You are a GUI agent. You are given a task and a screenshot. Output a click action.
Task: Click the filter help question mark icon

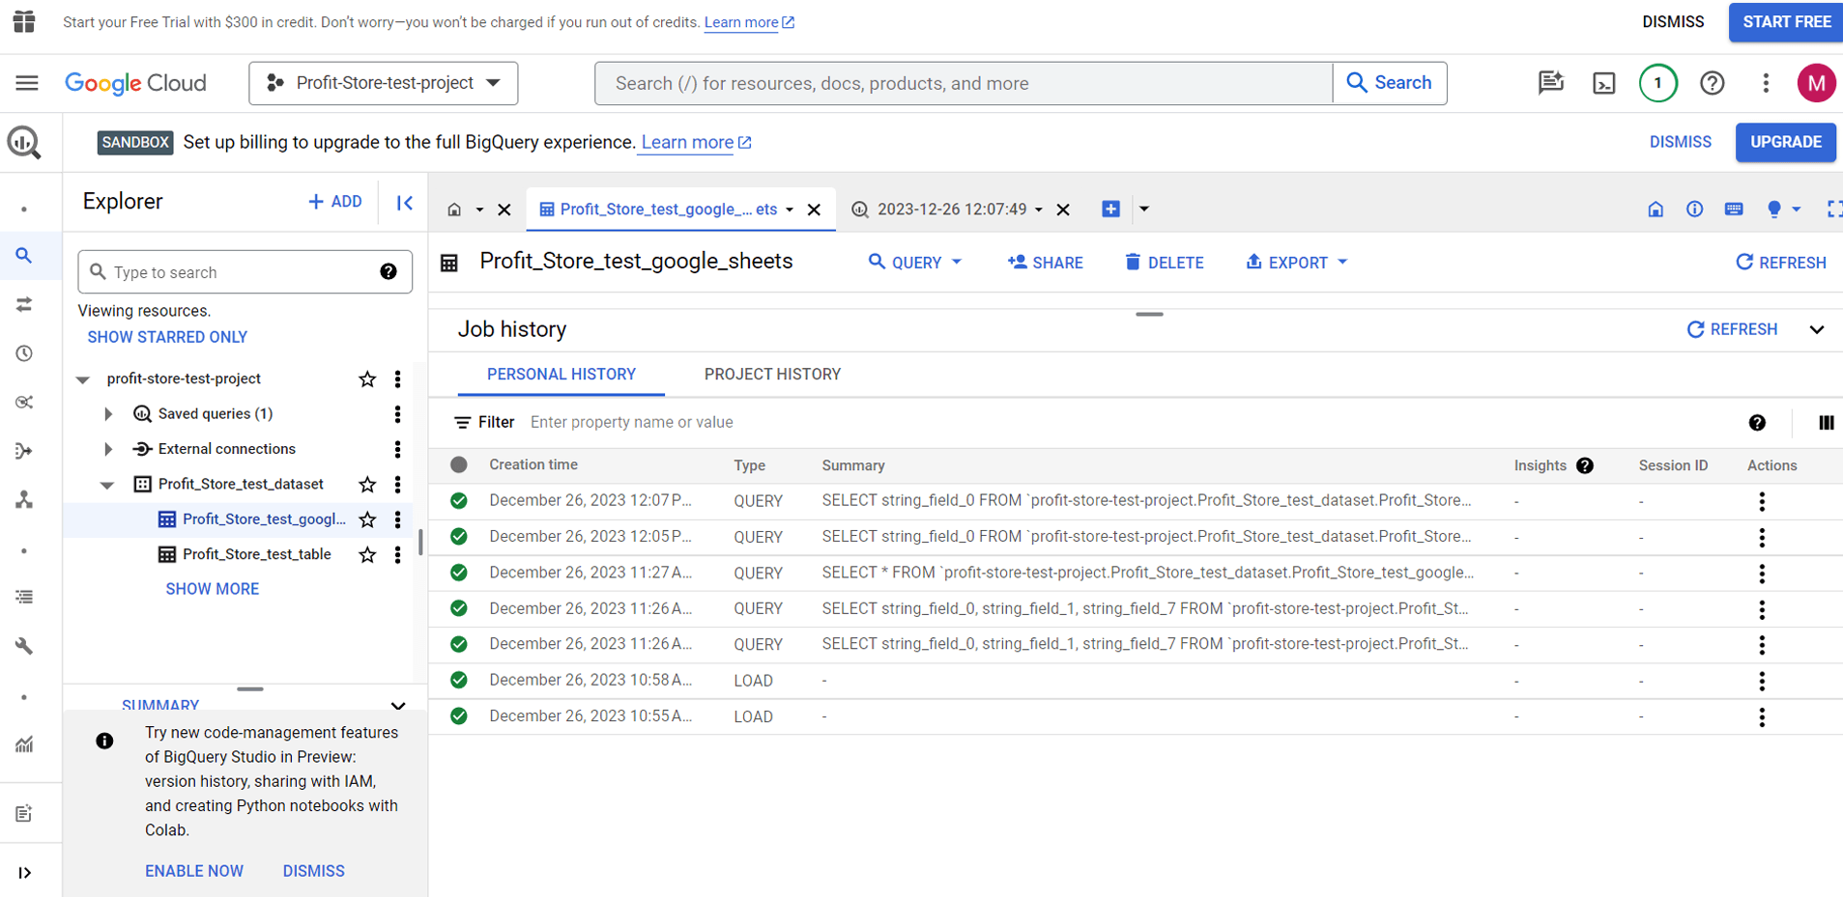point(1757,423)
